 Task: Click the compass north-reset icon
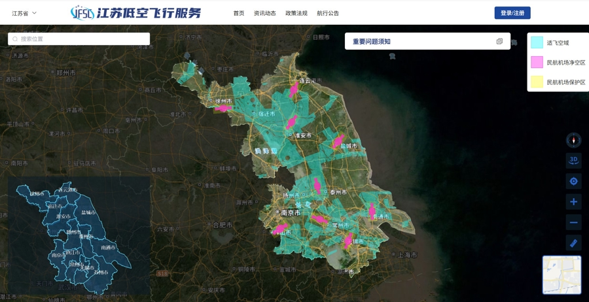tap(573, 141)
